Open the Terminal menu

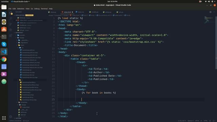click(x=44, y=8)
